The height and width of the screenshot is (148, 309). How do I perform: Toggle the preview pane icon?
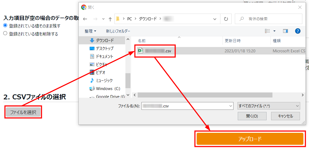(x=286, y=31)
